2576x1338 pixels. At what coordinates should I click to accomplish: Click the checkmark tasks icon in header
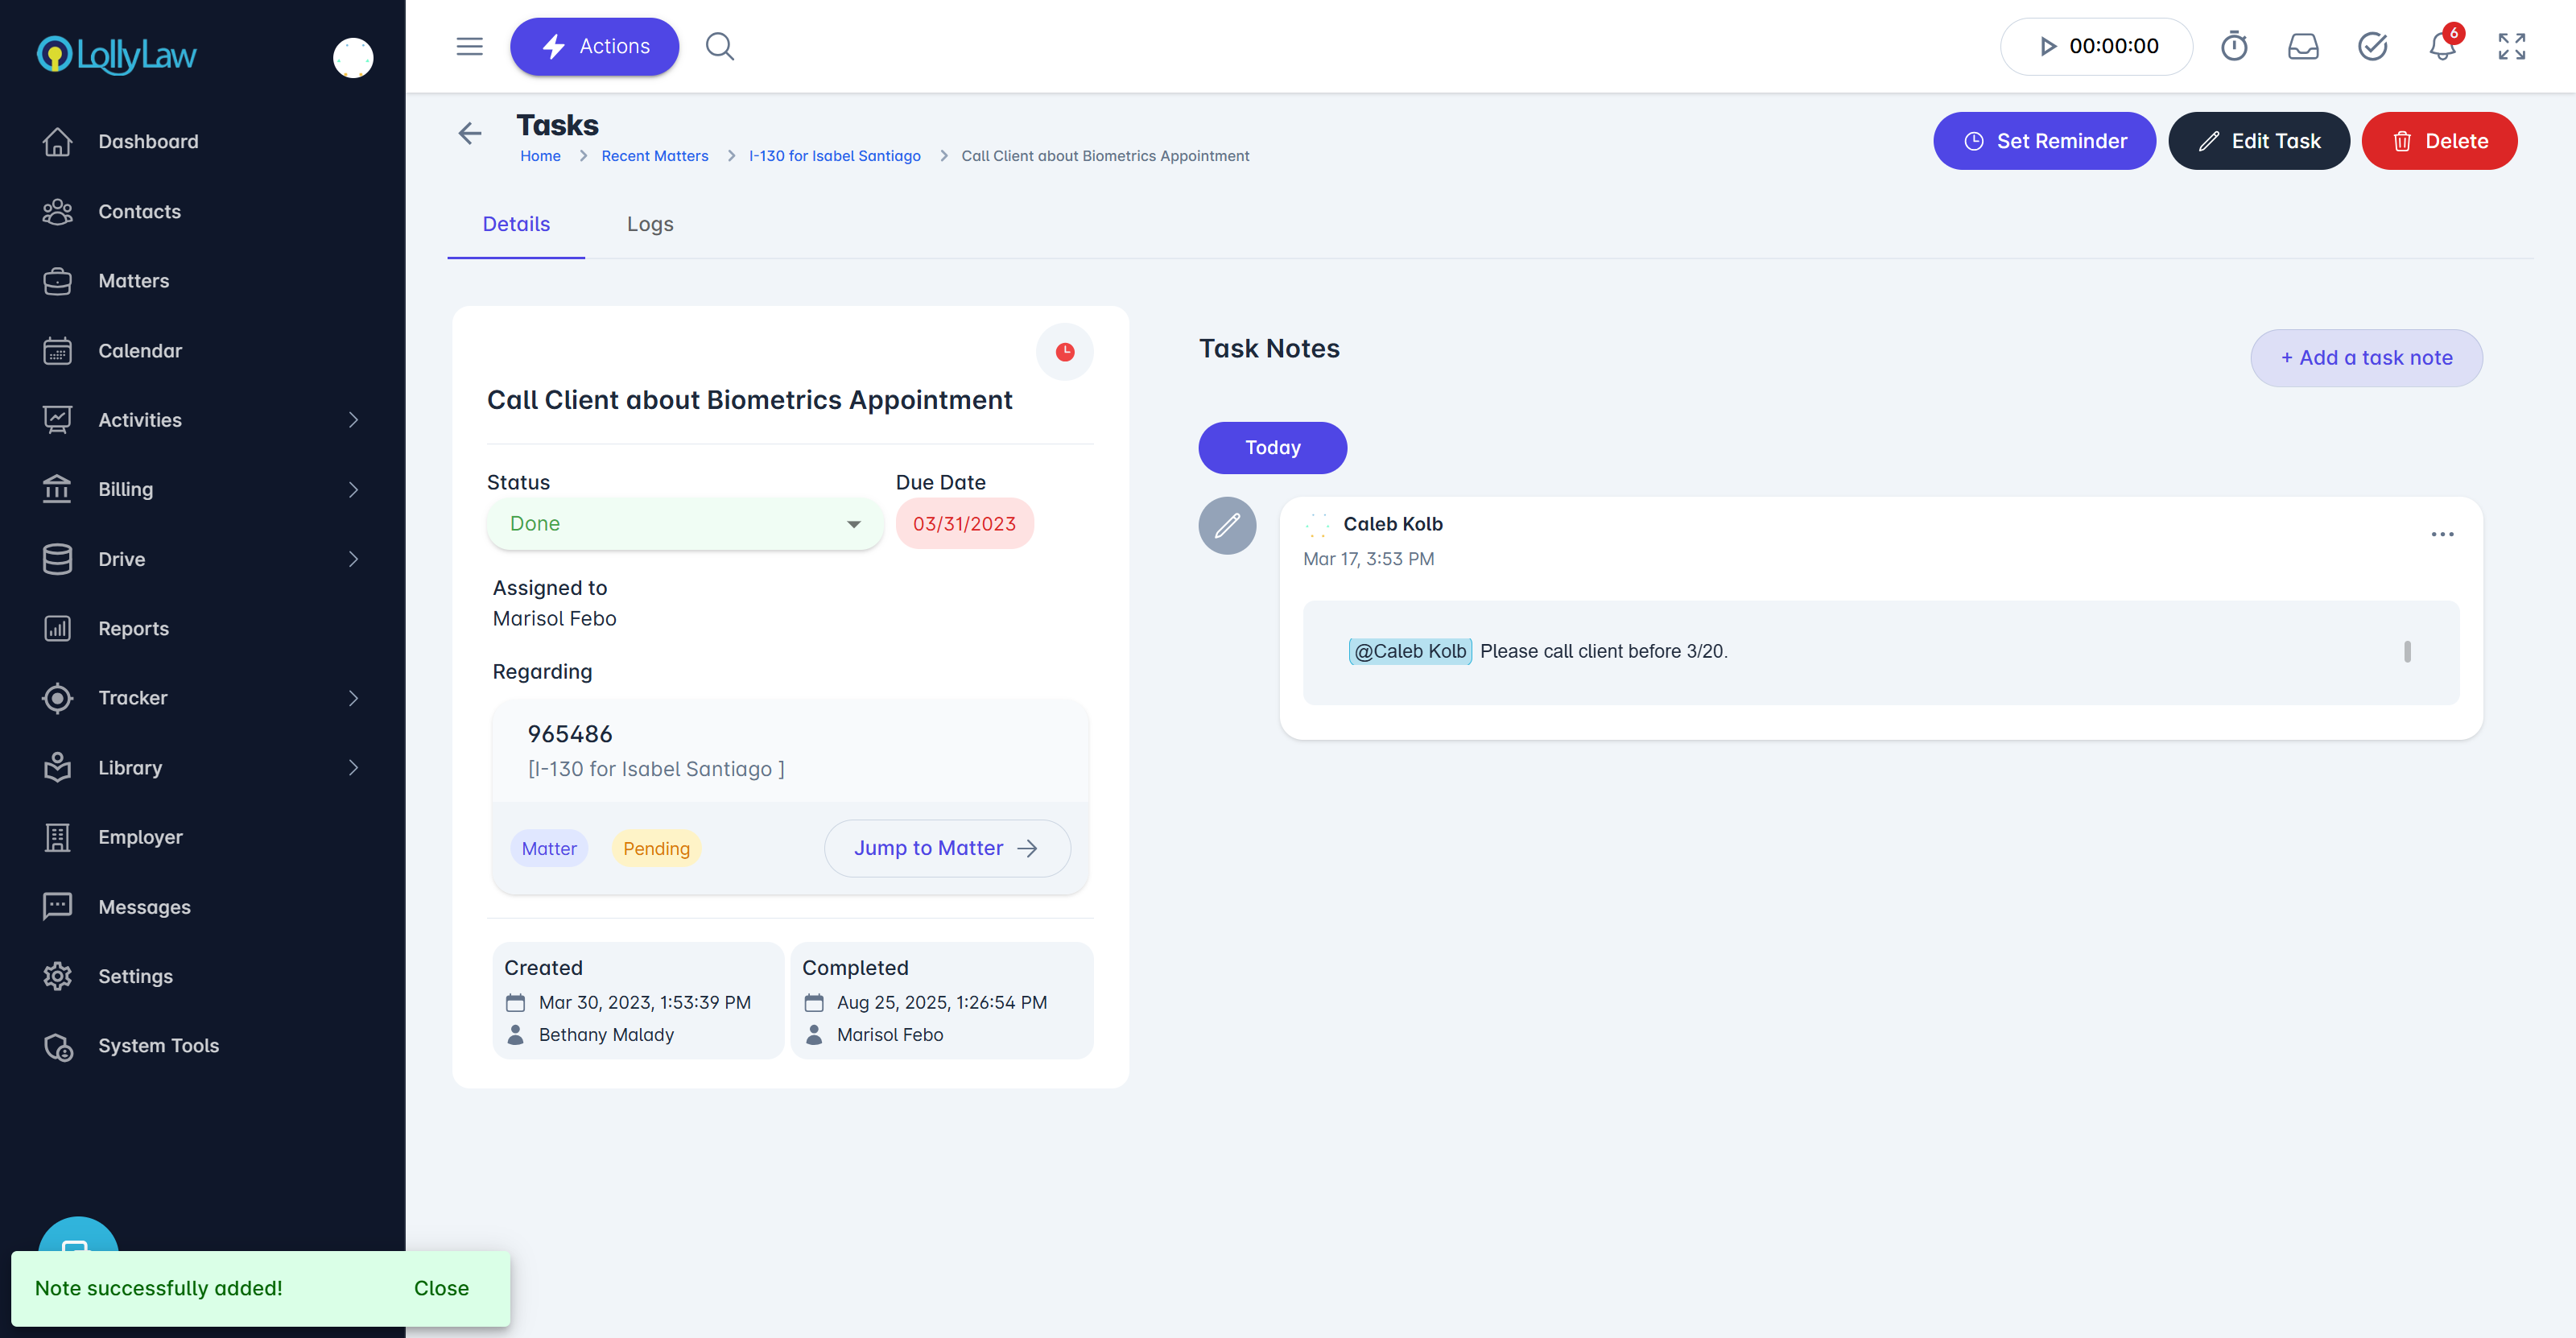click(2372, 46)
